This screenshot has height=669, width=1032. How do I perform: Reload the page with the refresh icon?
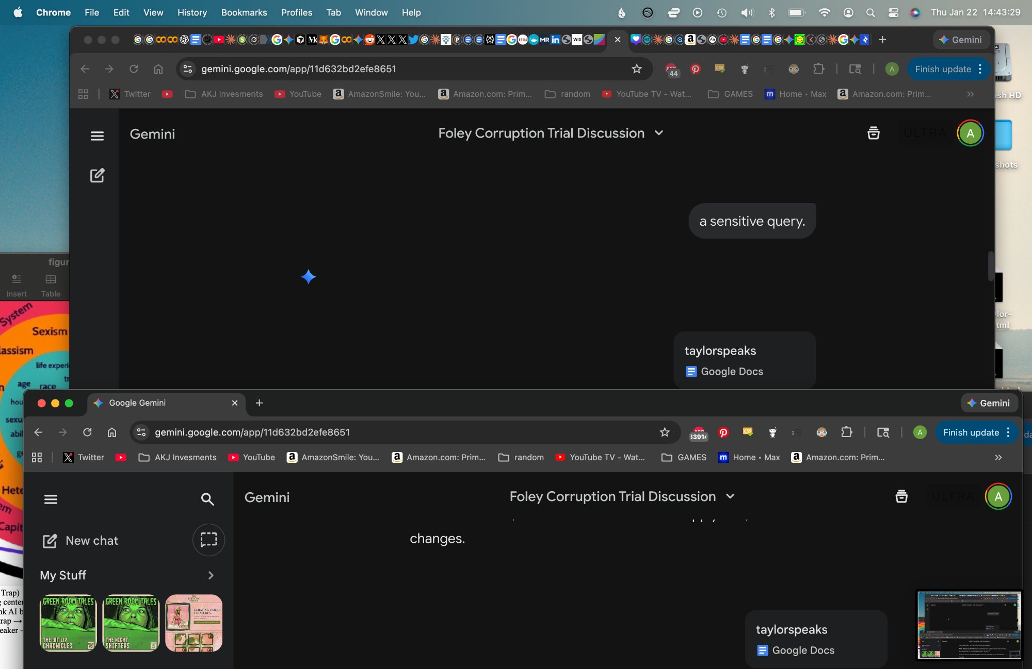pyautogui.click(x=87, y=432)
